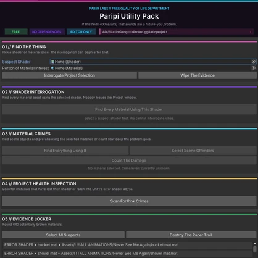The image size is (258, 258).
Task: Open the Material Interest object picker circle
Action: point(254,68)
